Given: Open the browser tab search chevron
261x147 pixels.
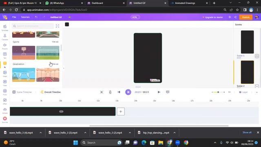Looking at the screenshot, I should pos(230,3).
